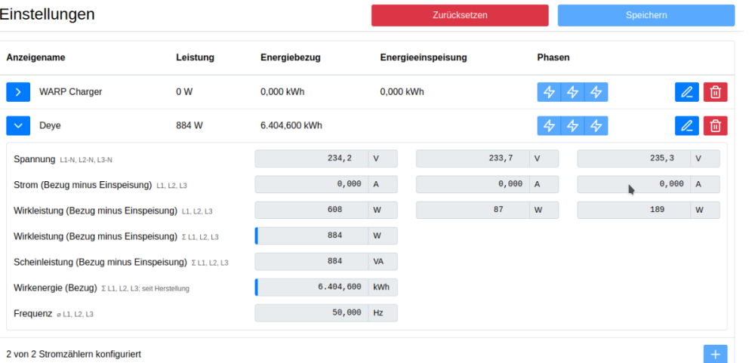The height and width of the screenshot is (363, 755).
Task: Click the edit pencil for WARP Charger
Action: [686, 92]
